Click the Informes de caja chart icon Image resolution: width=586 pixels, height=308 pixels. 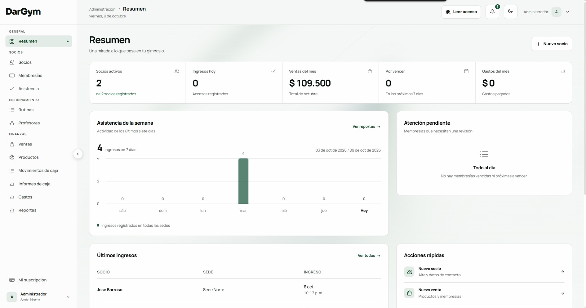(12, 184)
